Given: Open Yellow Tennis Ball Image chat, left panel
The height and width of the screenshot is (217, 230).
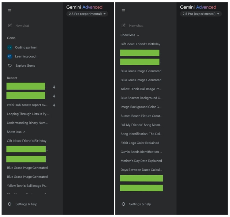Looking at the screenshot, I should click(x=27, y=186).
